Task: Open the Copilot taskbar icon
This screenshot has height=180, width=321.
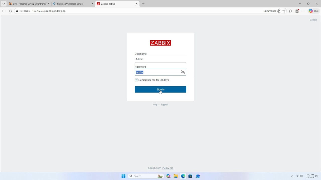Action: coord(168,176)
